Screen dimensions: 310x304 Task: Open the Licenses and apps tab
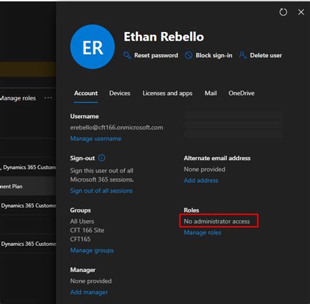[x=167, y=93]
